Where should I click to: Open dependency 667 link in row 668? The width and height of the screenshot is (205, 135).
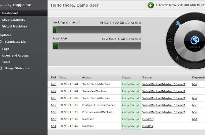tap(194, 98)
